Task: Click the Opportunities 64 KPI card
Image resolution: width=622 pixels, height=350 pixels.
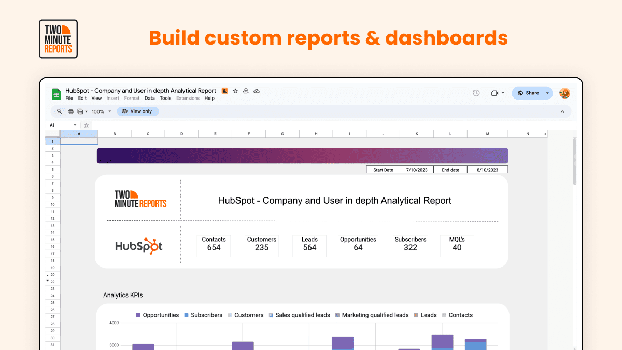Action: (358, 246)
